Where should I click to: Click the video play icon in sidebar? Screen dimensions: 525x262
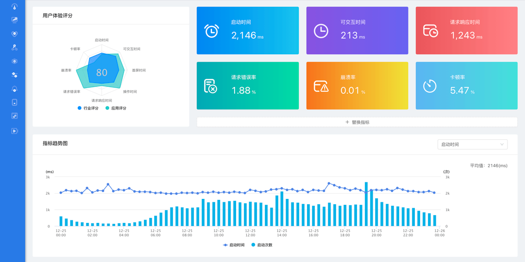[x=14, y=131]
